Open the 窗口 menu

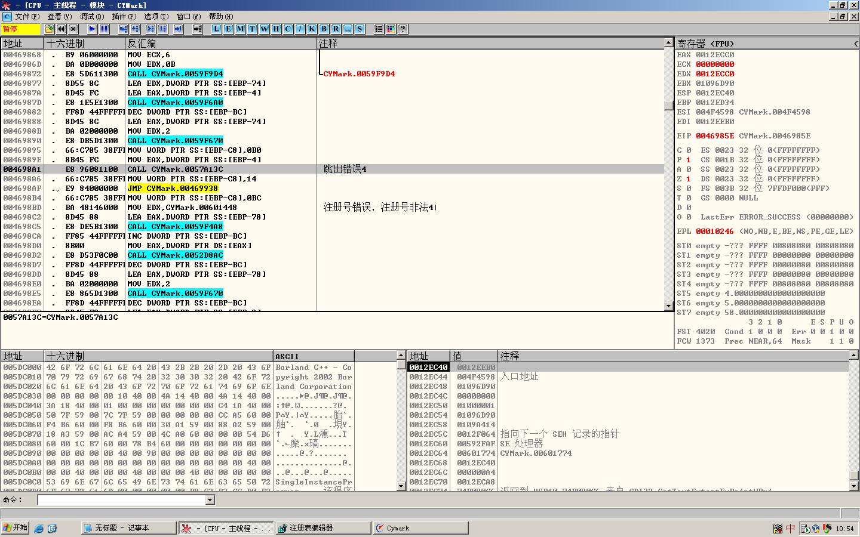pyautogui.click(x=188, y=17)
